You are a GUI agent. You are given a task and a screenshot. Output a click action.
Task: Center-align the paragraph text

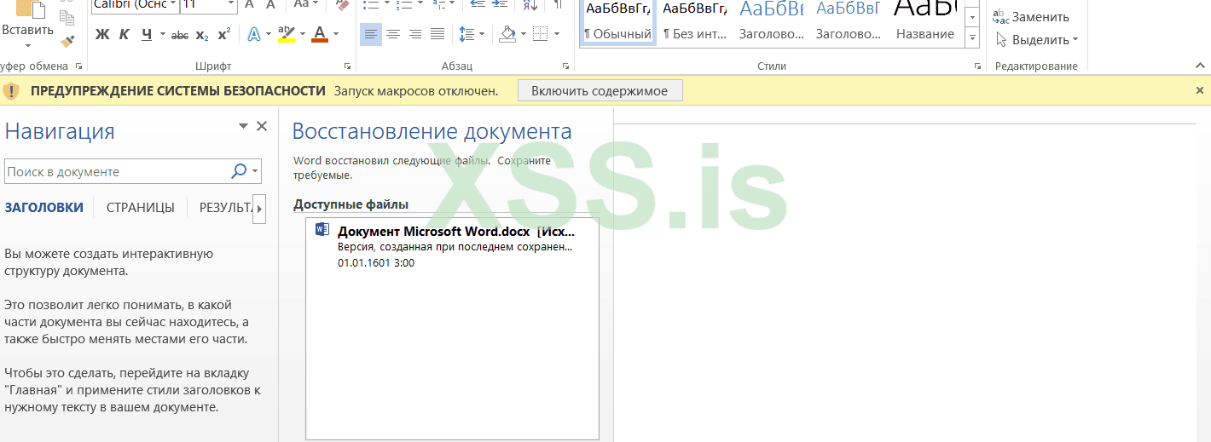point(393,35)
